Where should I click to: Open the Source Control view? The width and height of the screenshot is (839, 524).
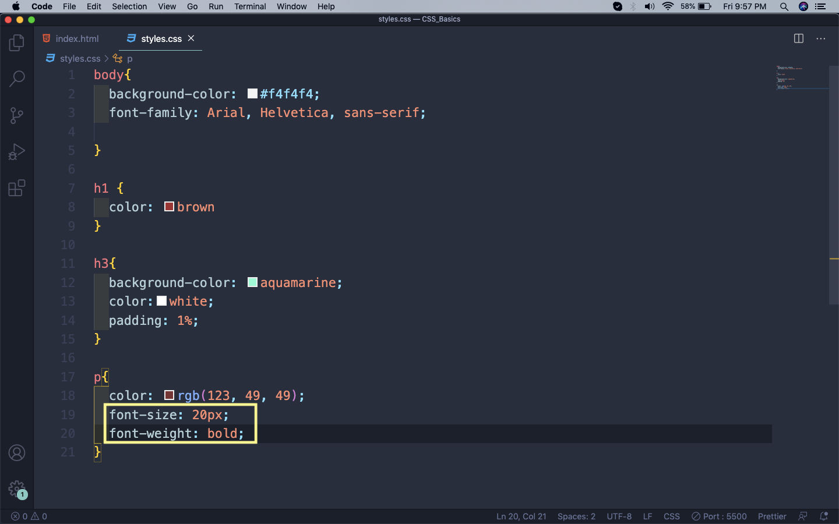[17, 115]
